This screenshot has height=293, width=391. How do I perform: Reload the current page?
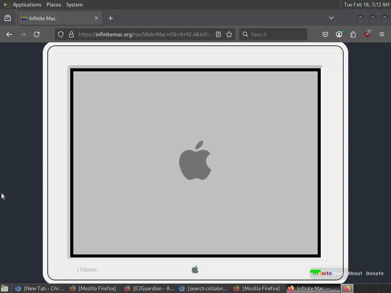tap(37, 34)
